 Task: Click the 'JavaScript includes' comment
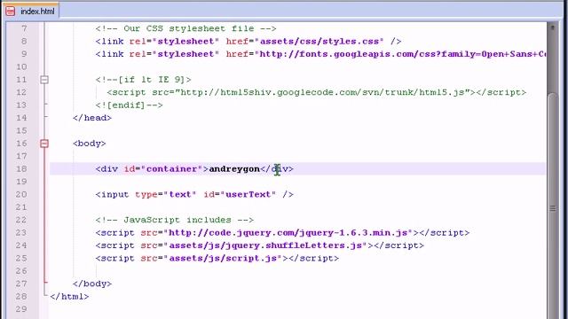(175, 220)
